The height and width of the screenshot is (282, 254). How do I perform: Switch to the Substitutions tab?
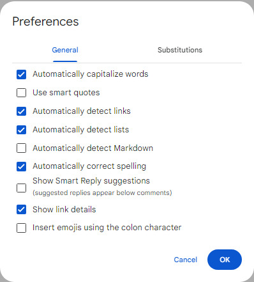(180, 50)
